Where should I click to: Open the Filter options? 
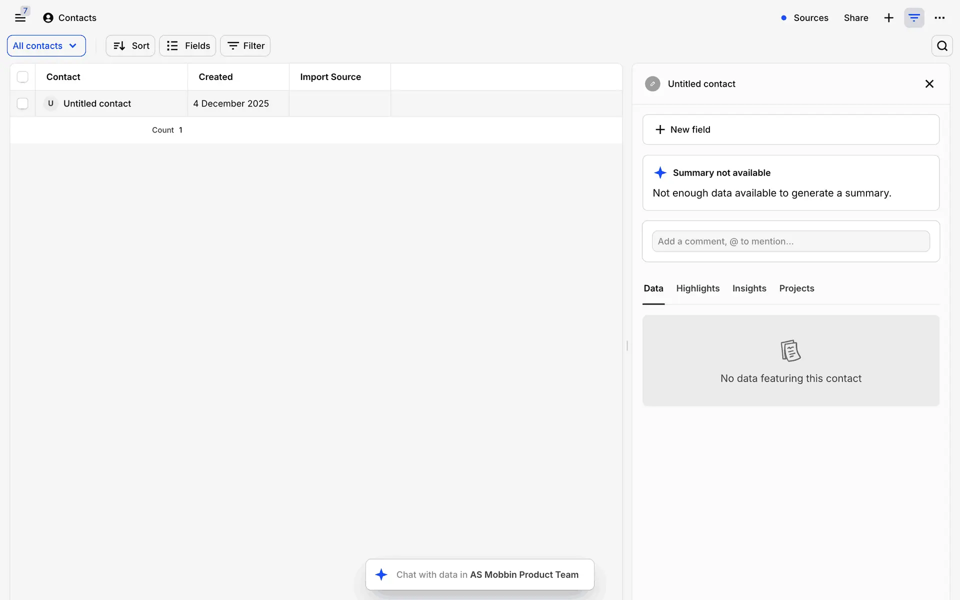(245, 46)
